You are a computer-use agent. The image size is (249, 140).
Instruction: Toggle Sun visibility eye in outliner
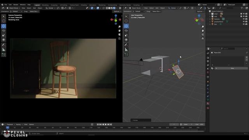pos(244,24)
